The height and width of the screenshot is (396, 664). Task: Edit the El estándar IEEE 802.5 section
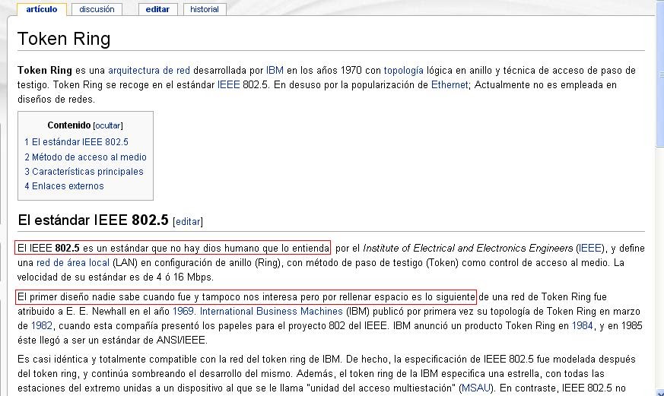pyautogui.click(x=188, y=222)
